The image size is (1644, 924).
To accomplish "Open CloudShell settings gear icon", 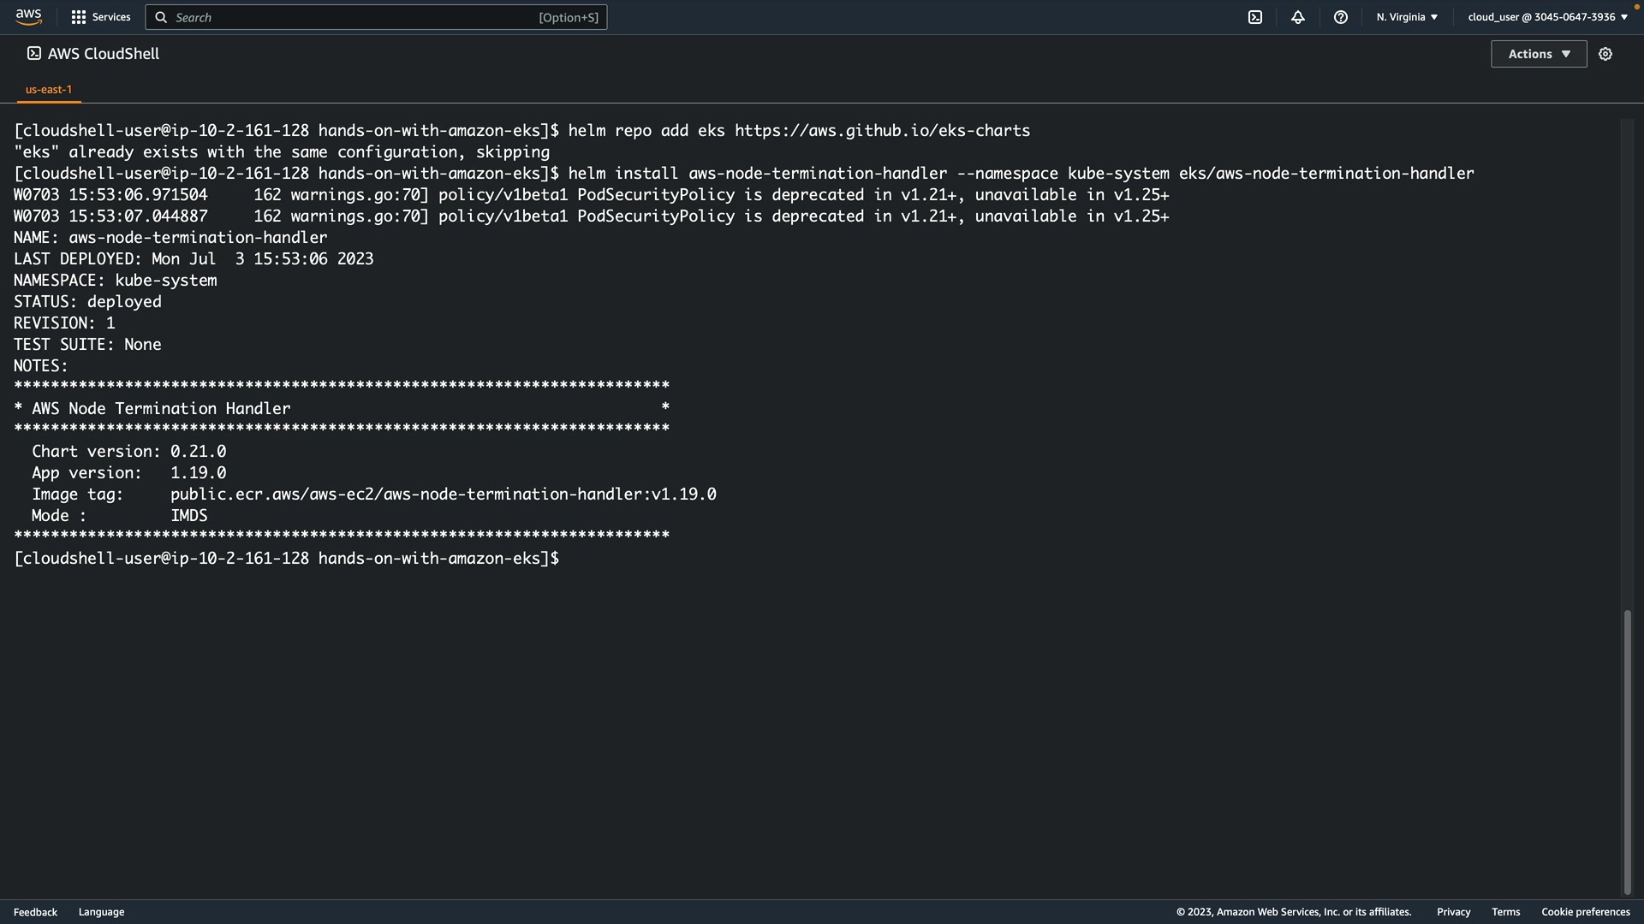I will pos(1605,54).
